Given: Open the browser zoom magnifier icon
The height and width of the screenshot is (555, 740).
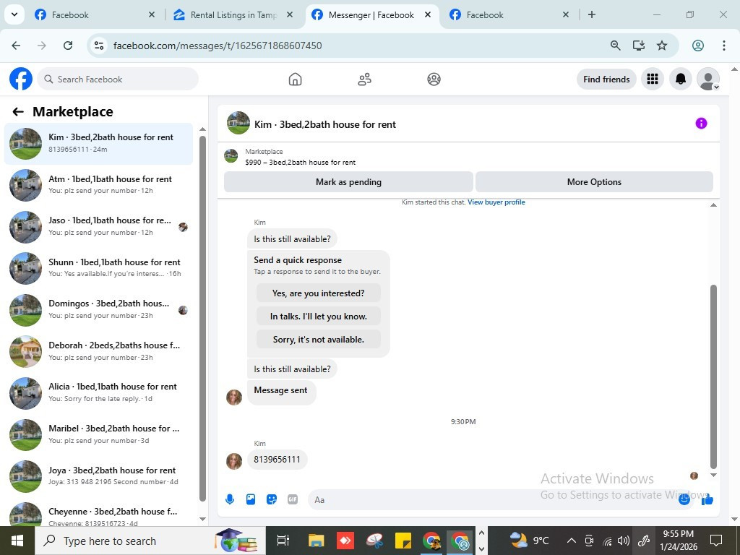Looking at the screenshot, I should [616, 46].
